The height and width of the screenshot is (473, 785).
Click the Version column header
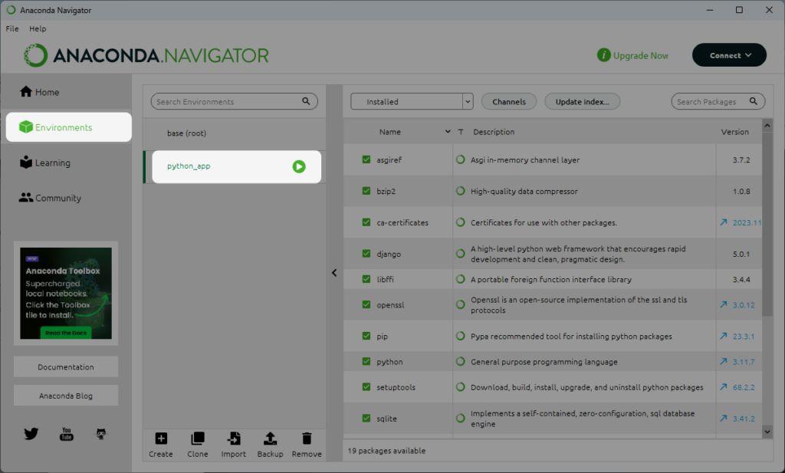click(735, 132)
